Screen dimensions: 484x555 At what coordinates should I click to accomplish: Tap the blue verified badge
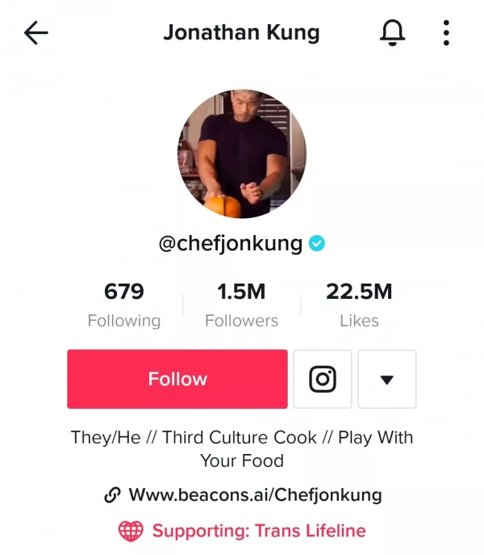coord(317,243)
